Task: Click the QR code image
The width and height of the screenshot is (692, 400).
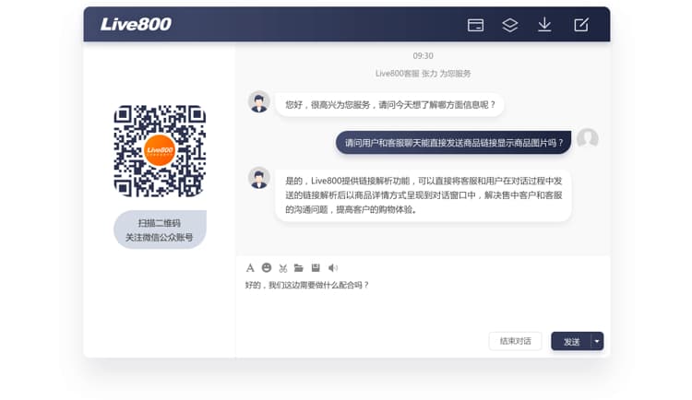Action: click(160, 151)
